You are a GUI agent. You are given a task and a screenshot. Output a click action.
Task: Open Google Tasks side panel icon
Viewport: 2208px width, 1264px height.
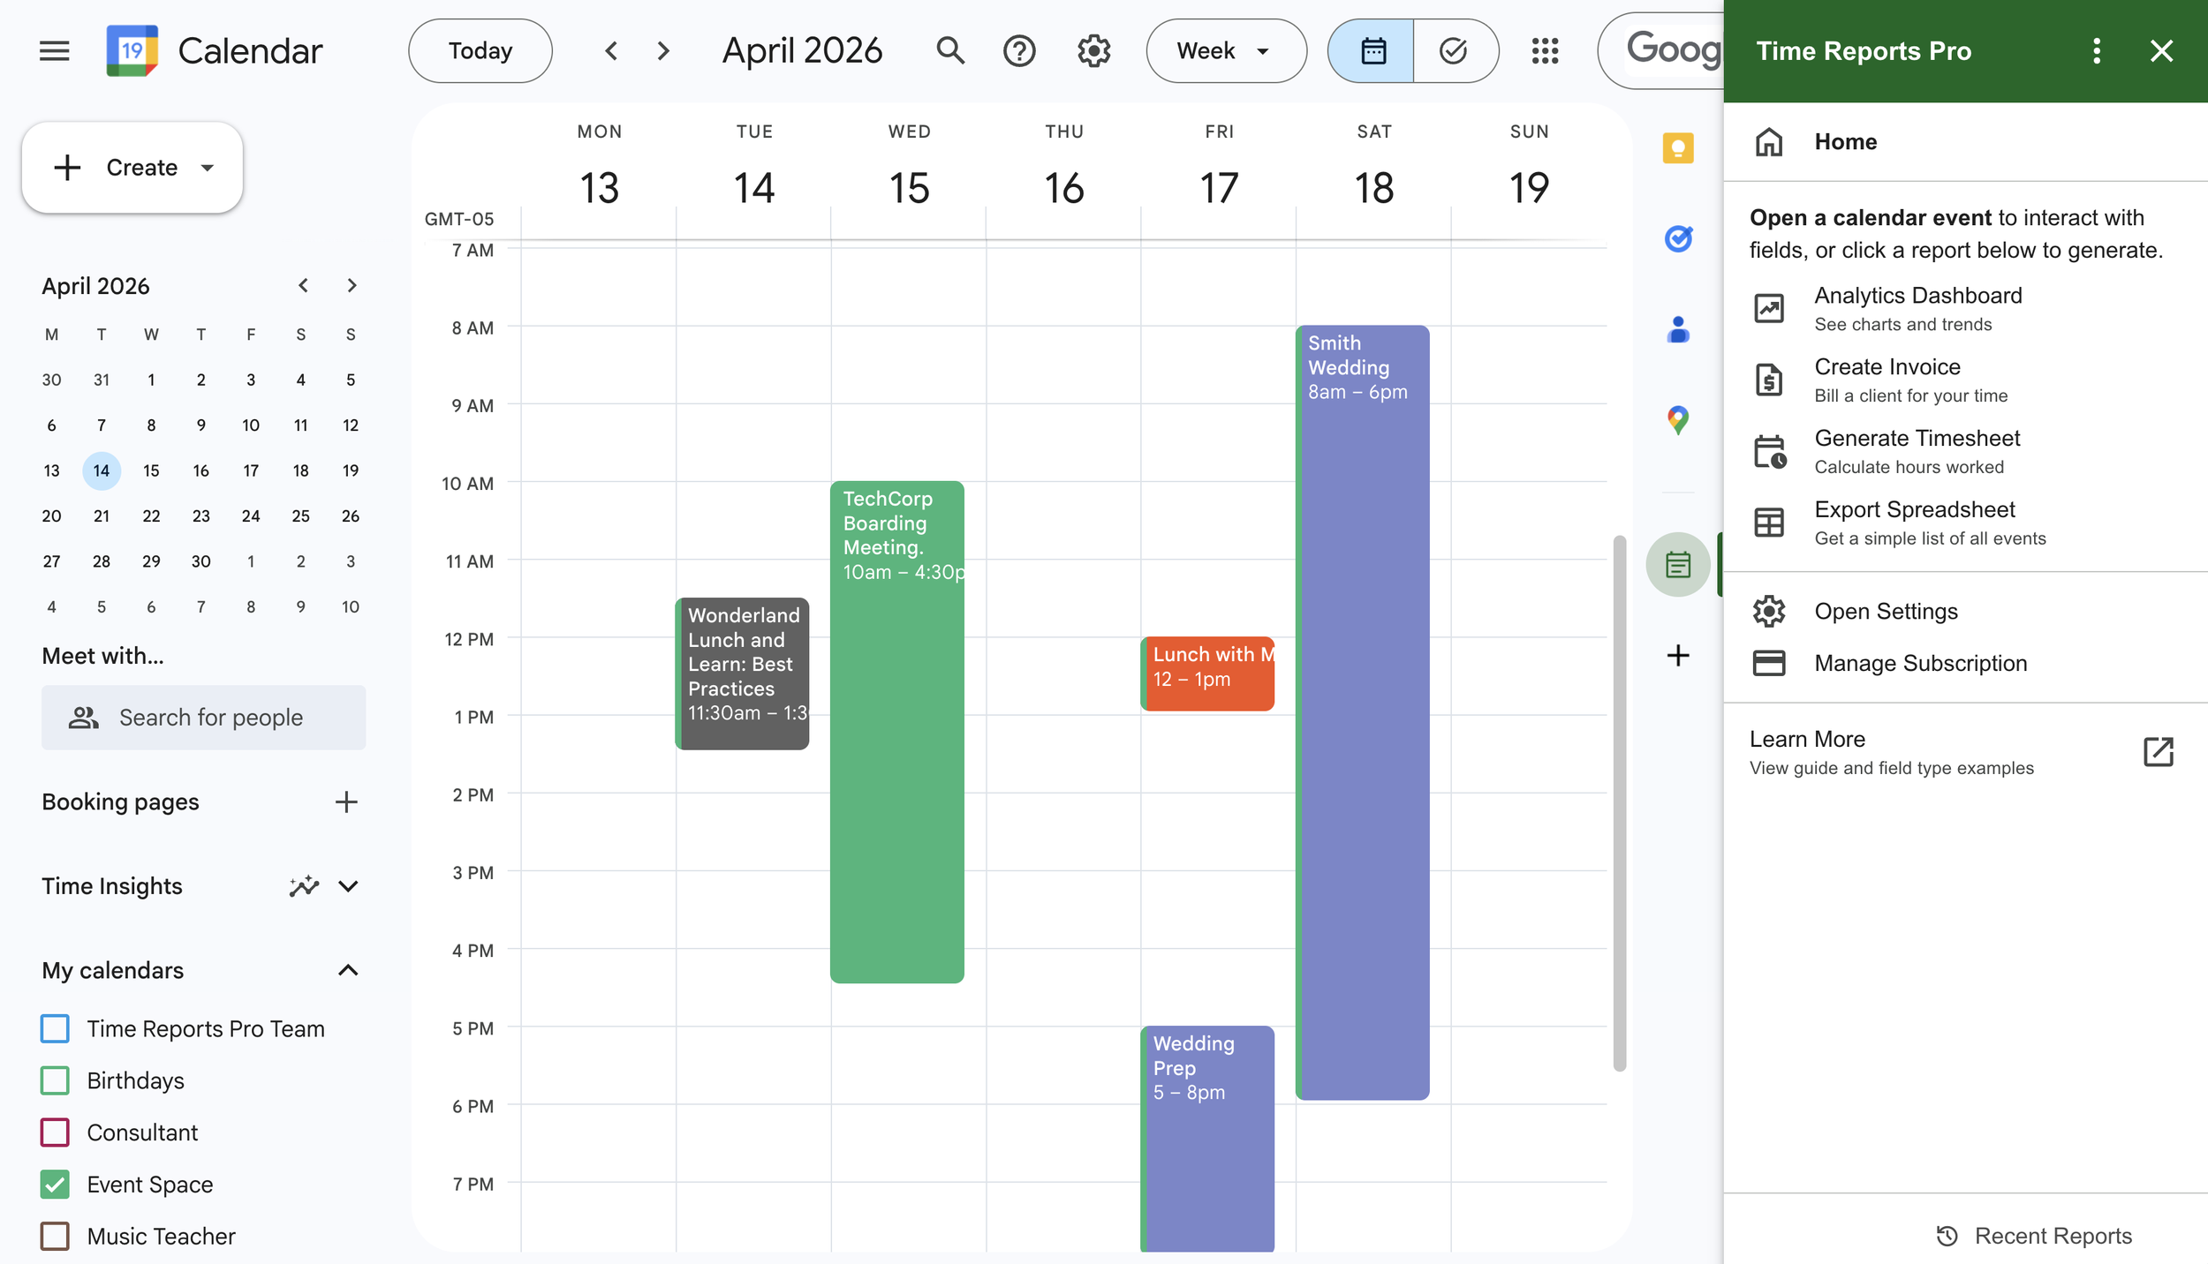[x=1677, y=238]
